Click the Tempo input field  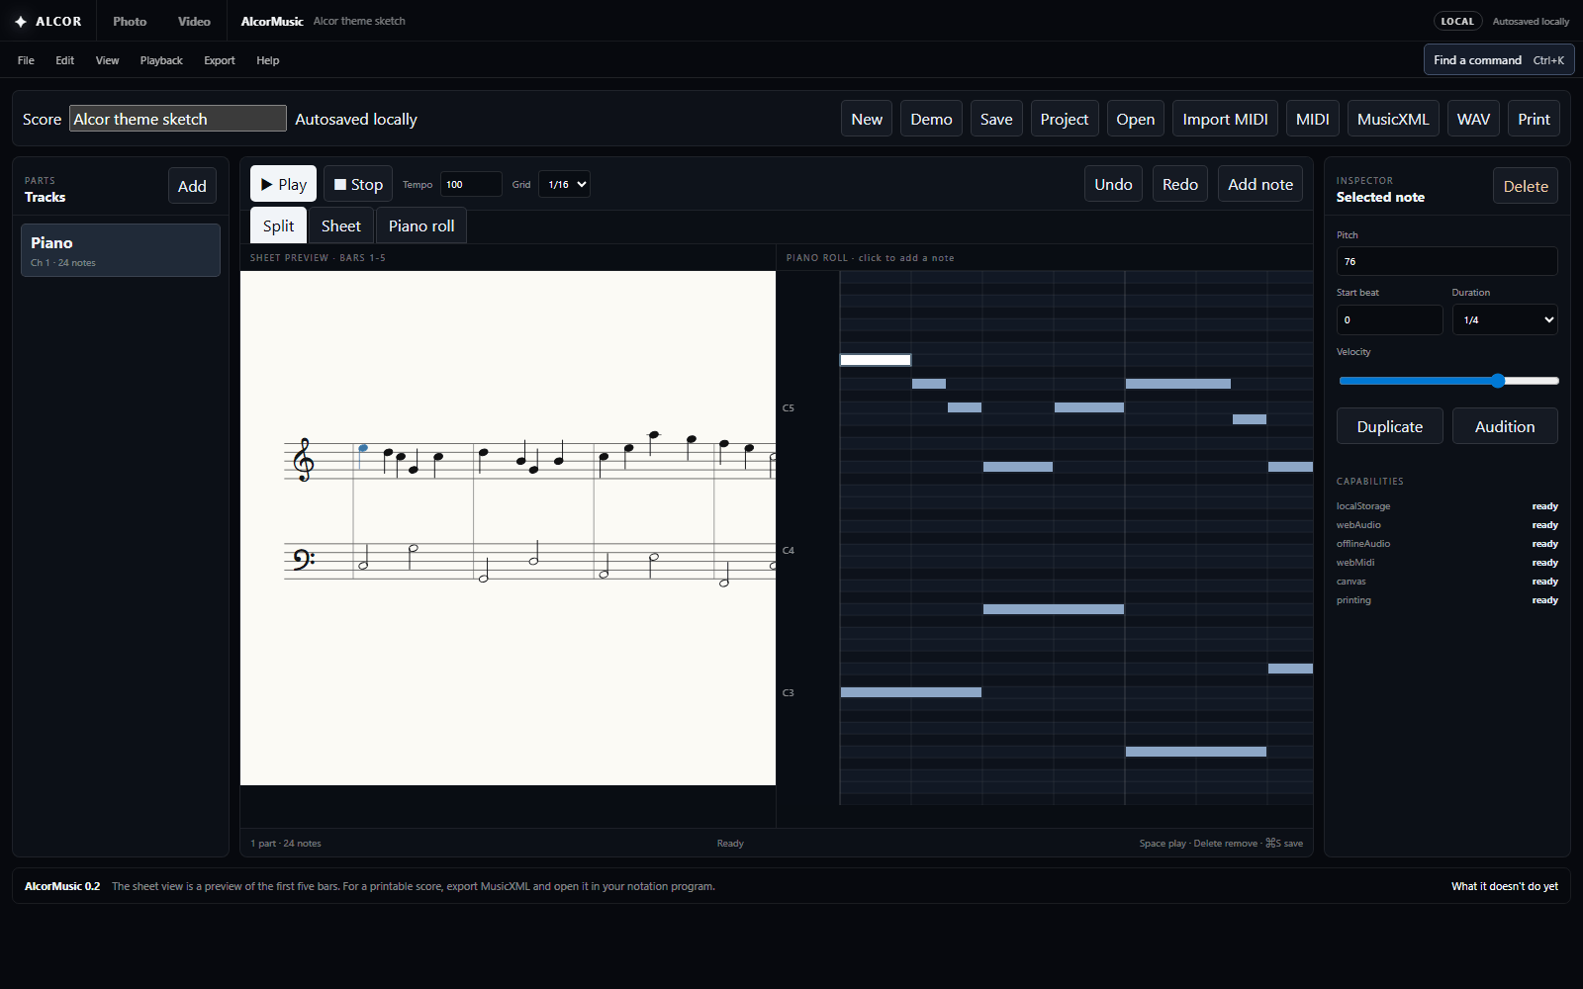click(x=471, y=184)
